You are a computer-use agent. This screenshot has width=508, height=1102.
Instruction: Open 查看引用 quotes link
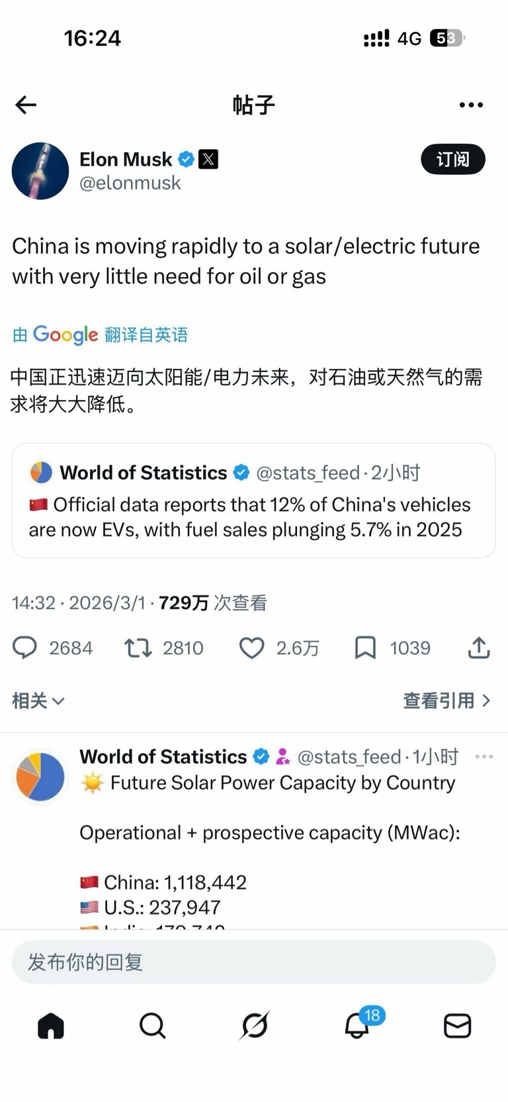(446, 701)
